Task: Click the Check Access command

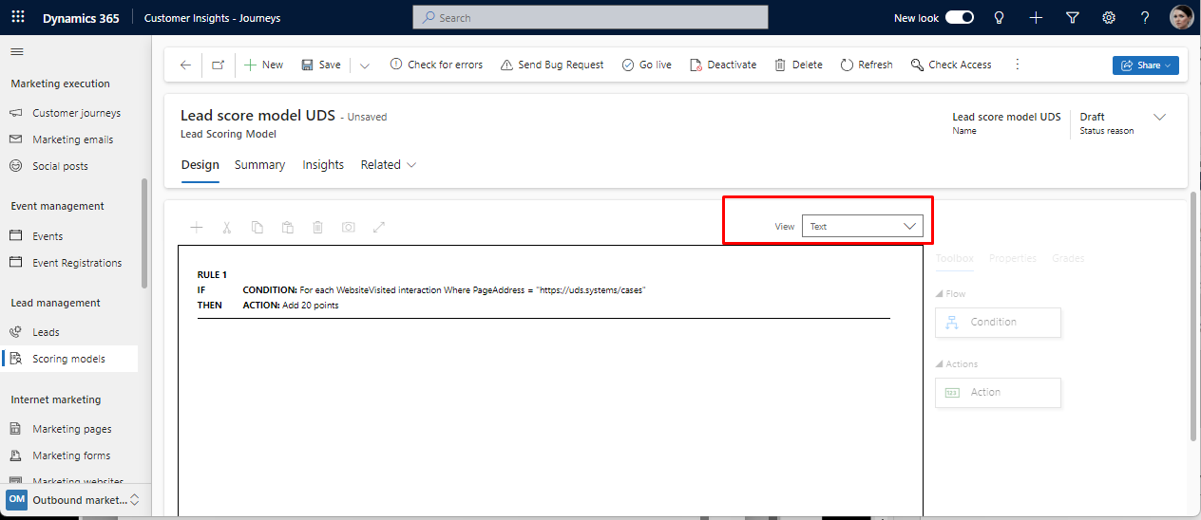Action: pyautogui.click(x=951, y=65)
